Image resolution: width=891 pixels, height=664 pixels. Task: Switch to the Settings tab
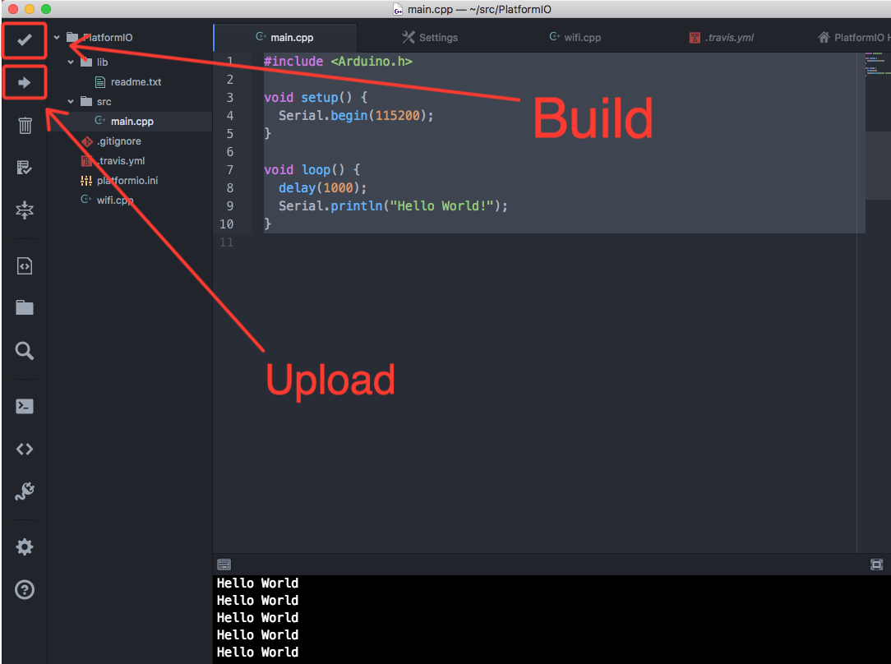(430, 38)
